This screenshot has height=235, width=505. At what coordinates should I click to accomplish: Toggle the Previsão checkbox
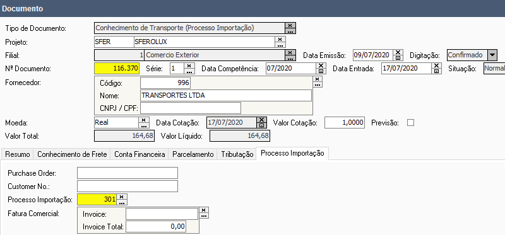(x=411, y=122)
